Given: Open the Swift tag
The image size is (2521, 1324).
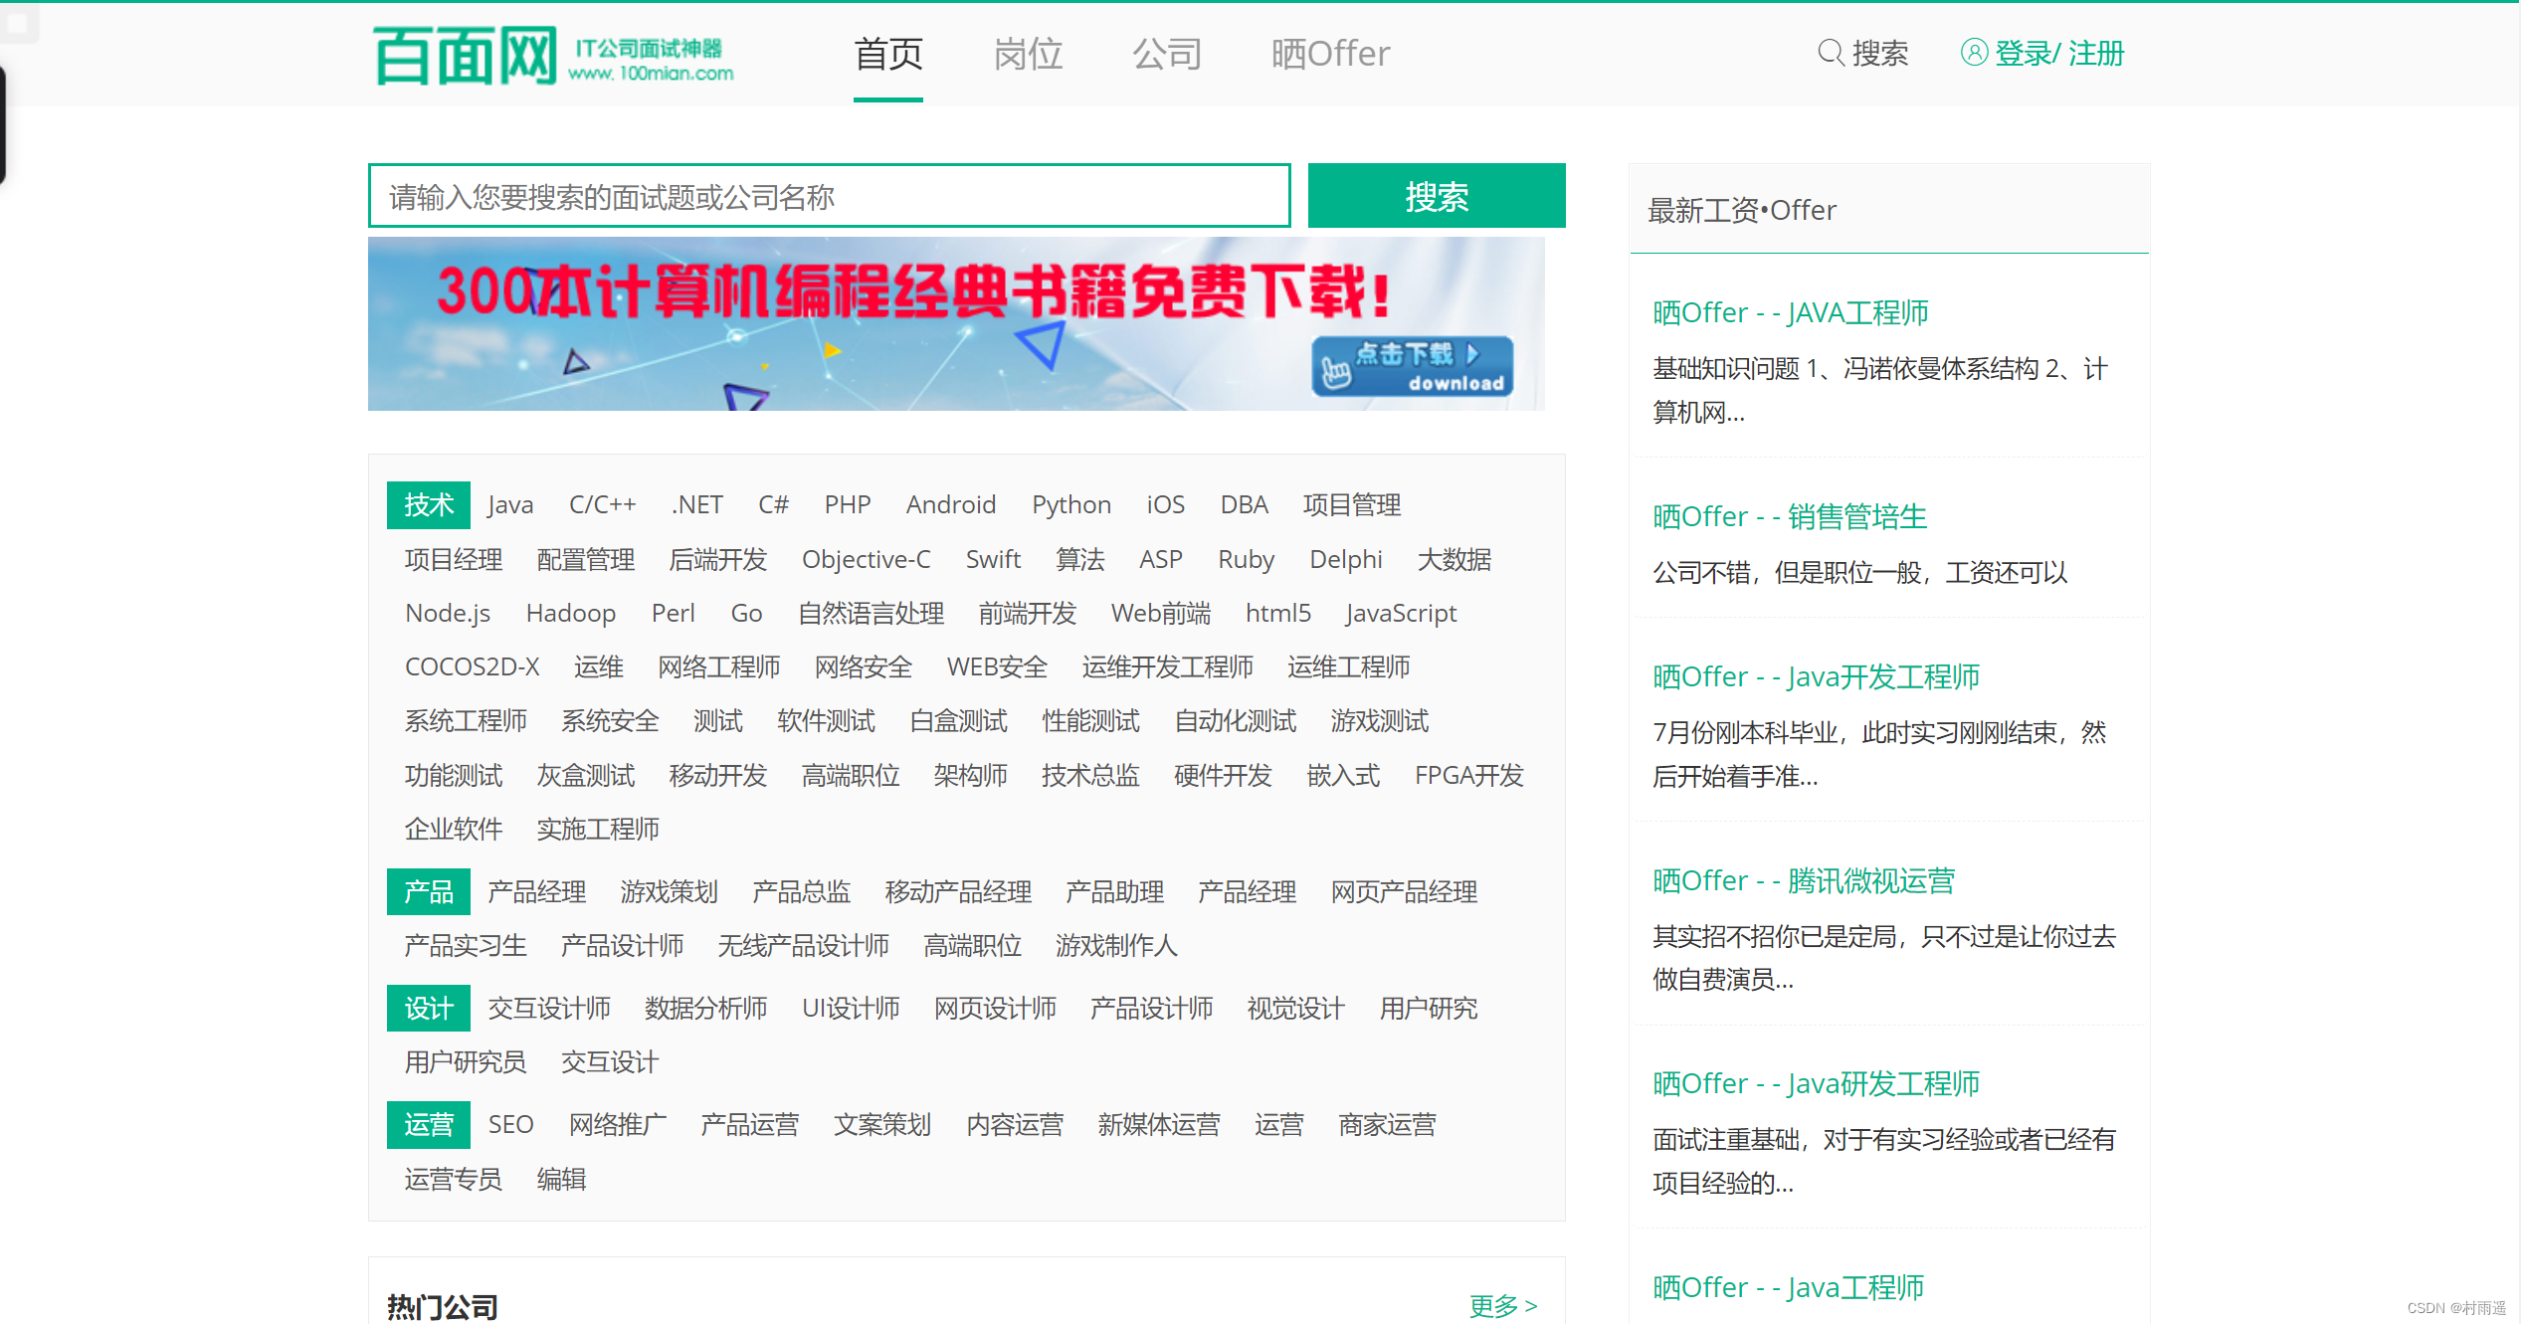Looking at the screenshot, I should coord(993,560).
